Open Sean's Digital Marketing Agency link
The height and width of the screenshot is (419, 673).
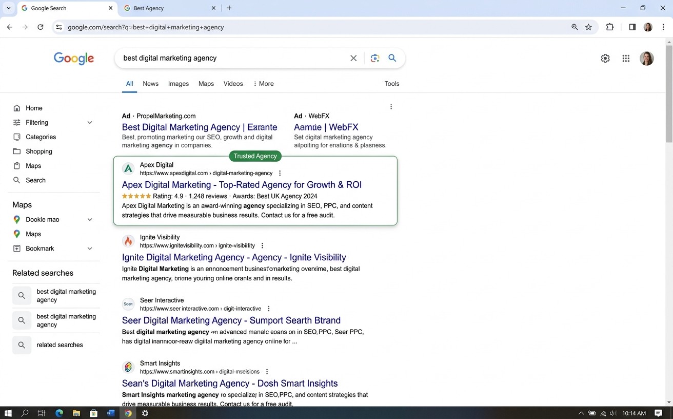click(230, 384)
